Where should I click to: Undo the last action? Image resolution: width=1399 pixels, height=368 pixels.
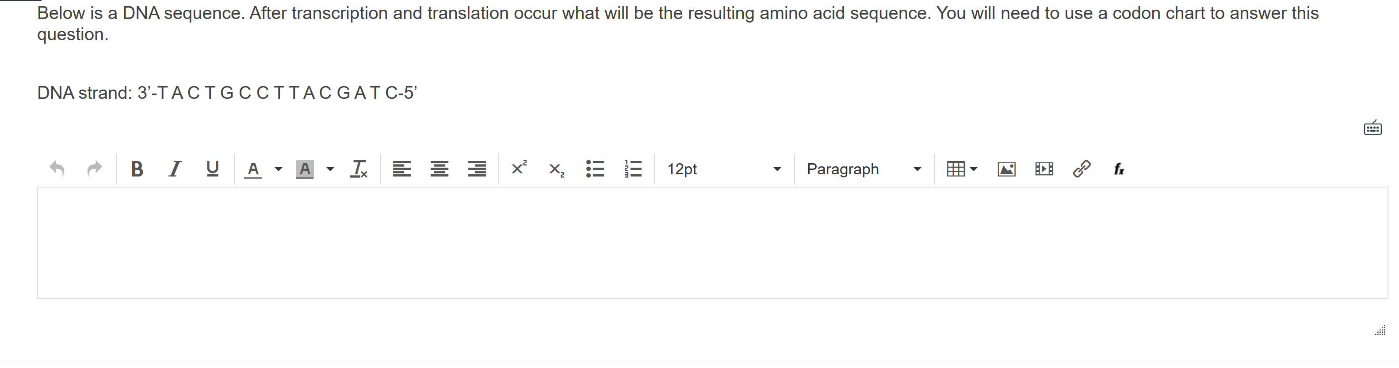tap(58, 169)
